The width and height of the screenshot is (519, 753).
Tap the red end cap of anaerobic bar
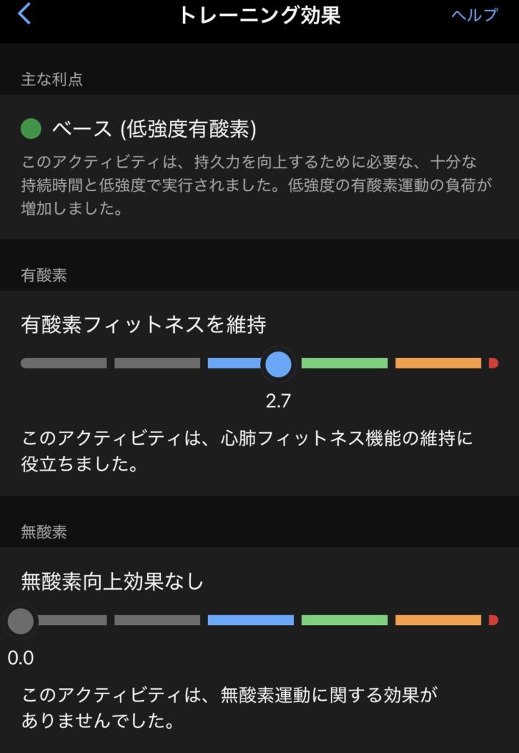(493, 621)
